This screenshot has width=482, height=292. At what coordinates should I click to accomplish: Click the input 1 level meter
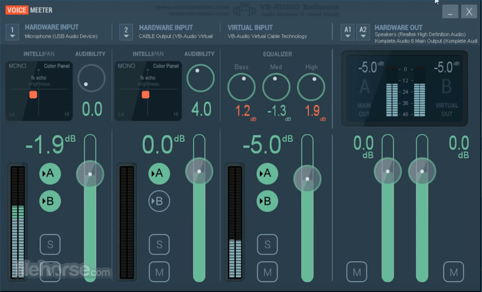coord(17,222)
